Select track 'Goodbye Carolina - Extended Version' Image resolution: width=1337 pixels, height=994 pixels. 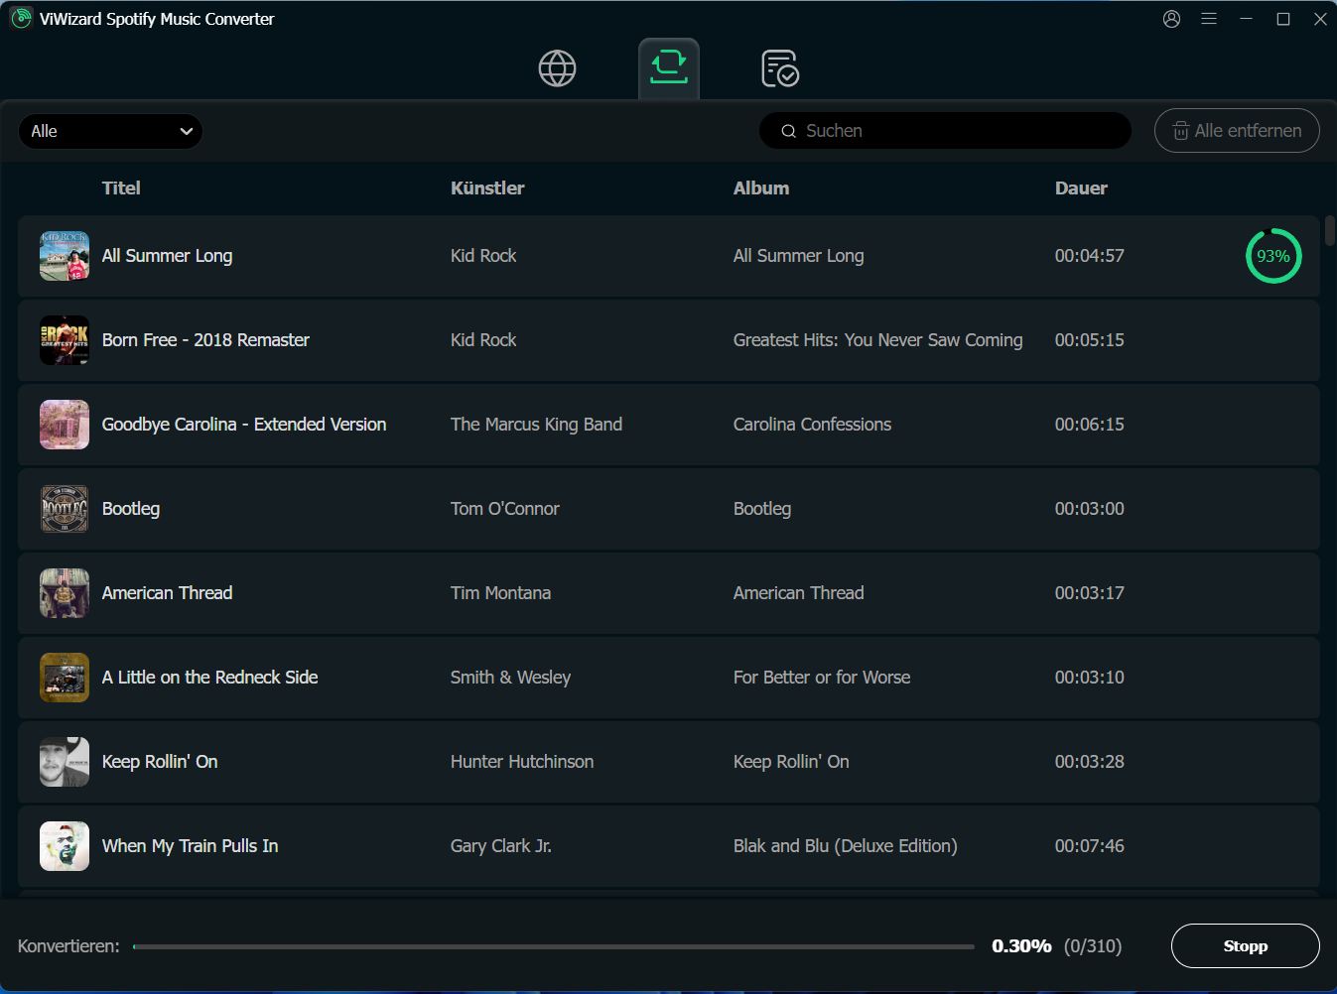coord(244,425)
